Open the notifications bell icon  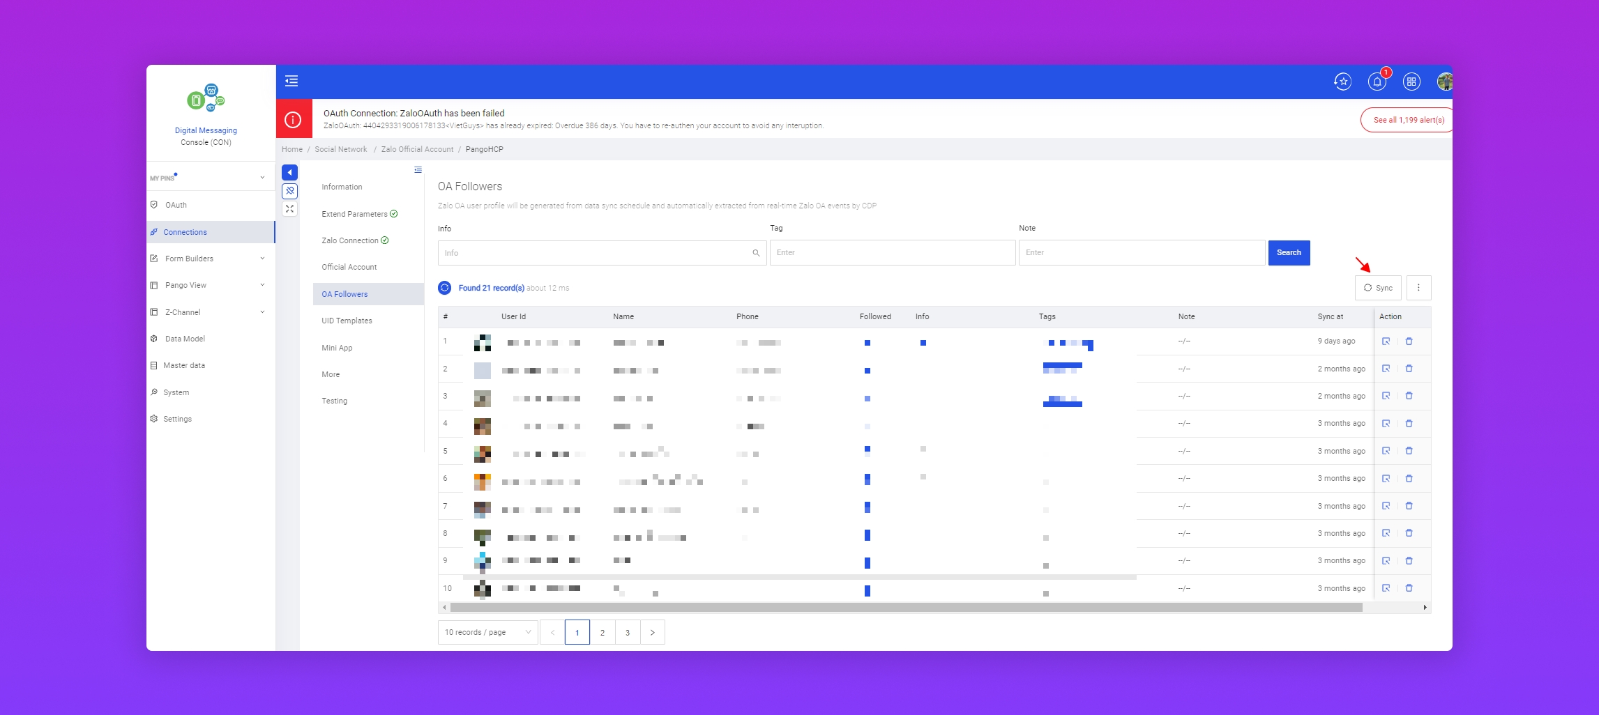(1377, 82)
